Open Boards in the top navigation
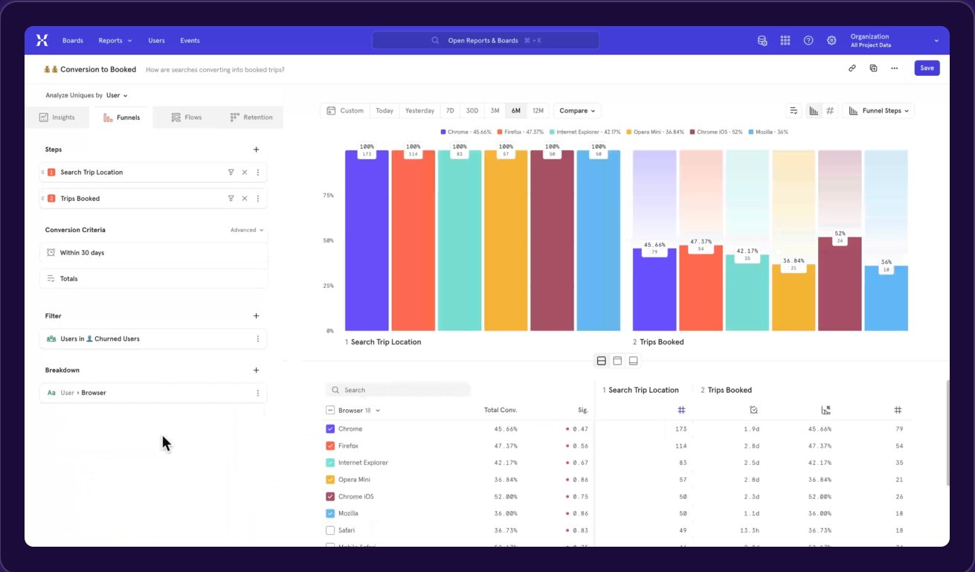 pyautogui.click(x=73, y=40)
